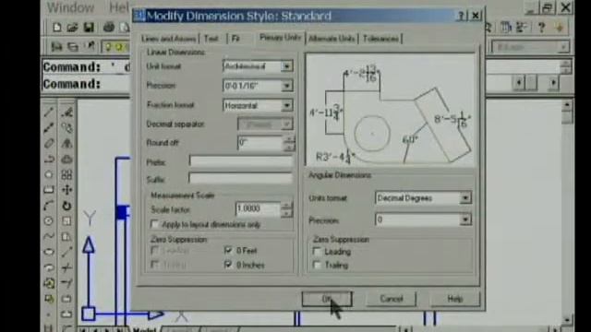Click the Scale factor value field
Viewport: 591px width, 332px height.
click(x=258, y=209)
